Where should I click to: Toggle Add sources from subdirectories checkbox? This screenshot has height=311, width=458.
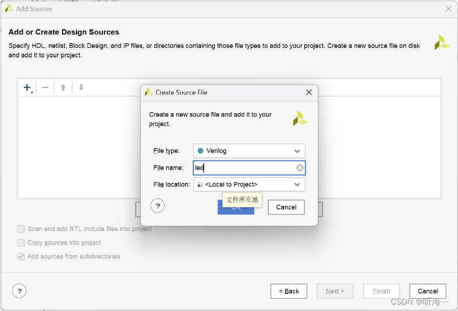pos(21,257)
